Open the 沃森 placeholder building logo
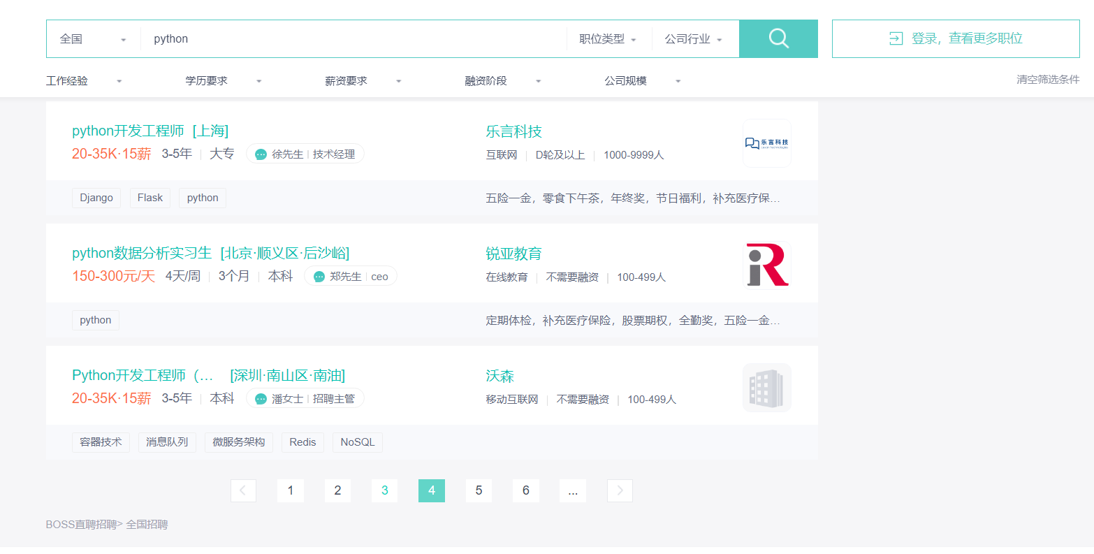1094x554 pixels. click(766, 388)
